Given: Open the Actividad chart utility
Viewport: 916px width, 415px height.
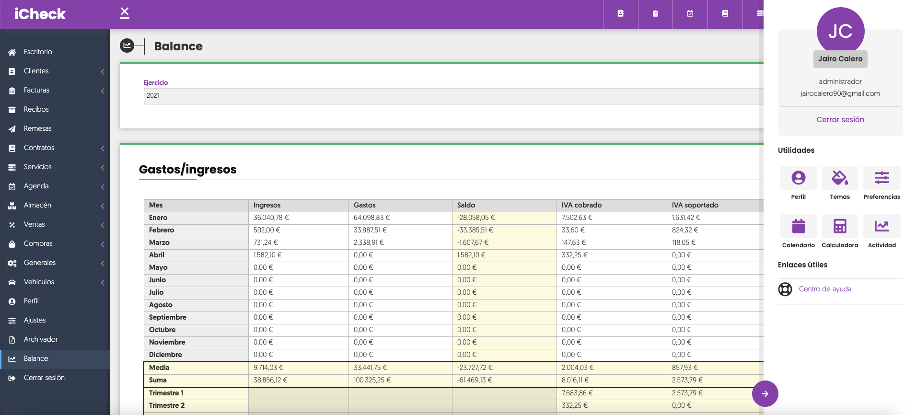Looking at the screenshot, I should coord(881,227).
